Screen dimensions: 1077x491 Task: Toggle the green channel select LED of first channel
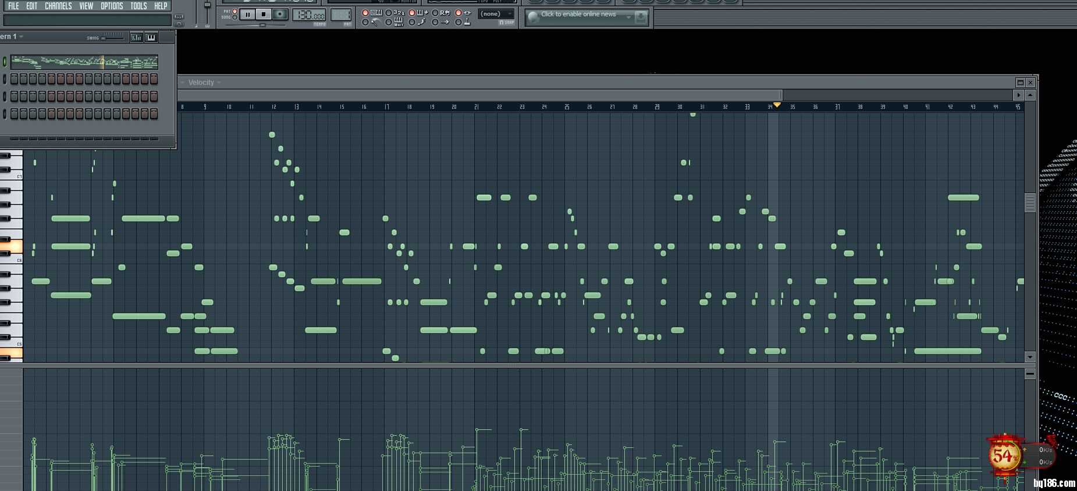(x=5, y=62)
